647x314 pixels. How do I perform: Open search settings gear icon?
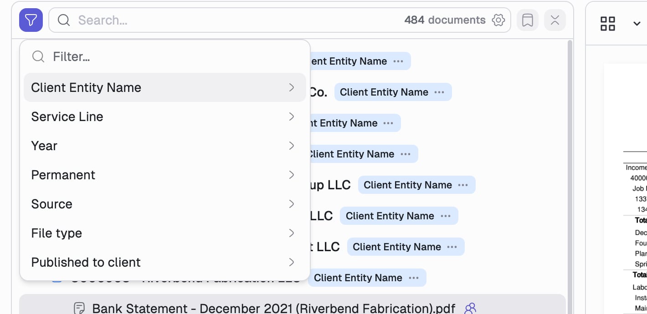tap(498, 20)
